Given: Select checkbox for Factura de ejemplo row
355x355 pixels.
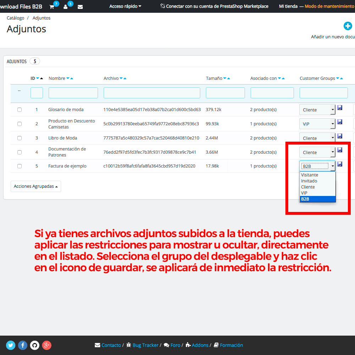Looking at the screenshot, I should [20, 166].
